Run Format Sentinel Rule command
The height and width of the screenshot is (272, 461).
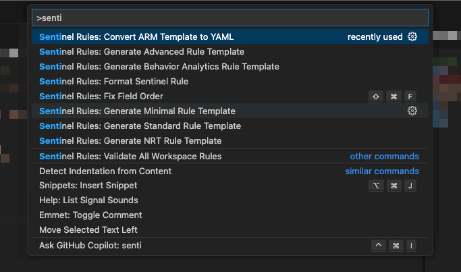230,82
